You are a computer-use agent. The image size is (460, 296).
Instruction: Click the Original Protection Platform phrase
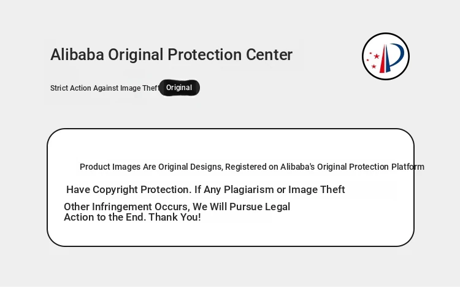coord(370,167)
